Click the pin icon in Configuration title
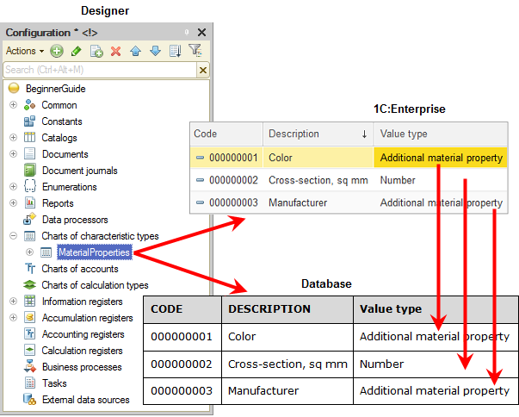This screenshot has width=519, height=417. pyautogui.click(x=187, y=32)
